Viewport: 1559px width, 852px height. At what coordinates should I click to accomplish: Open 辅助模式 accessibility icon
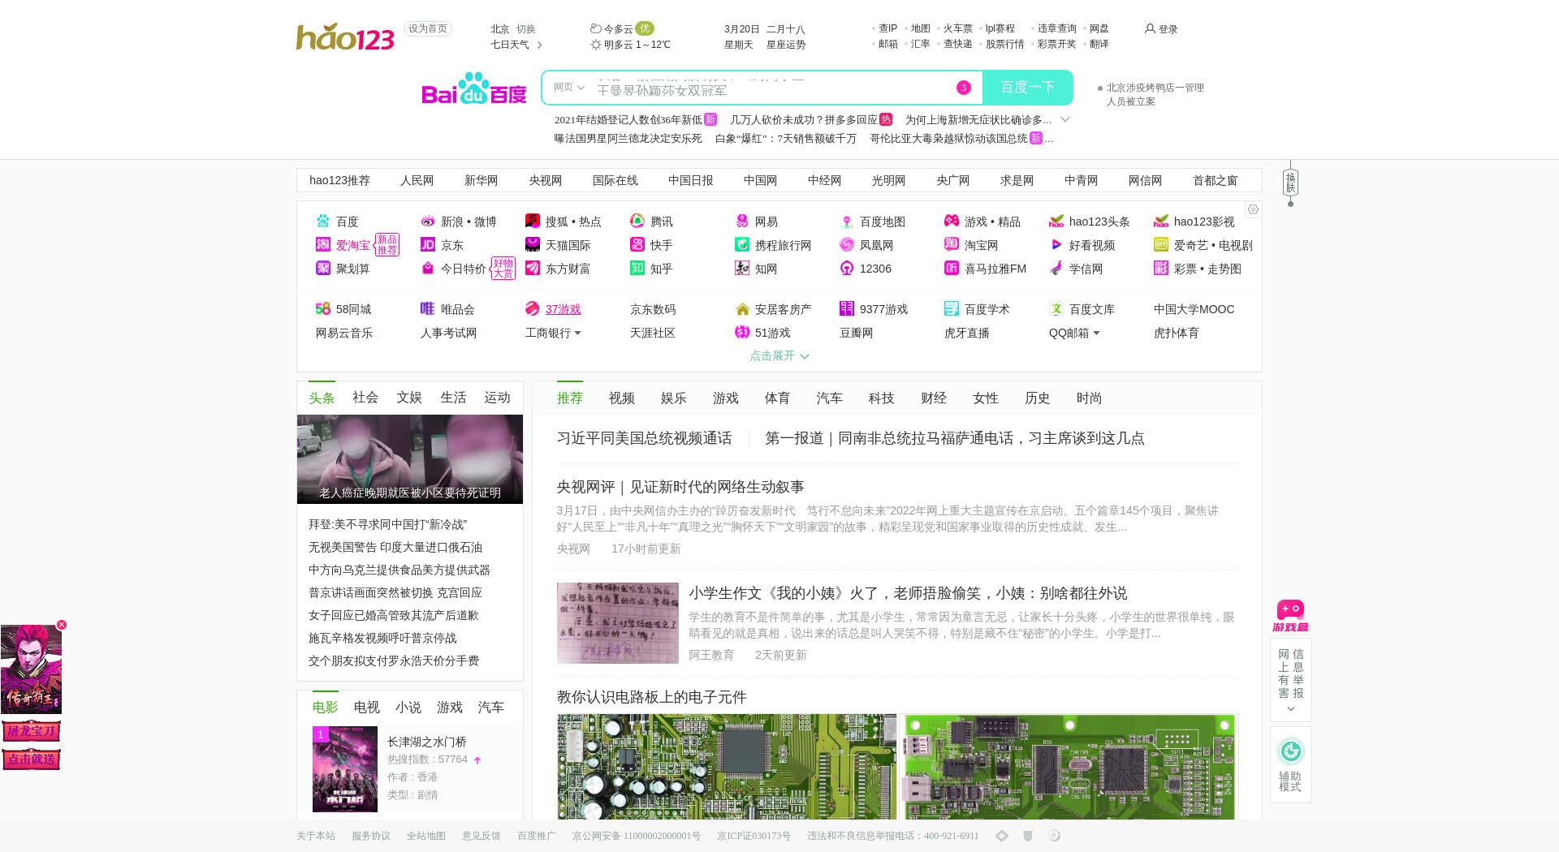pos(1290,751)
